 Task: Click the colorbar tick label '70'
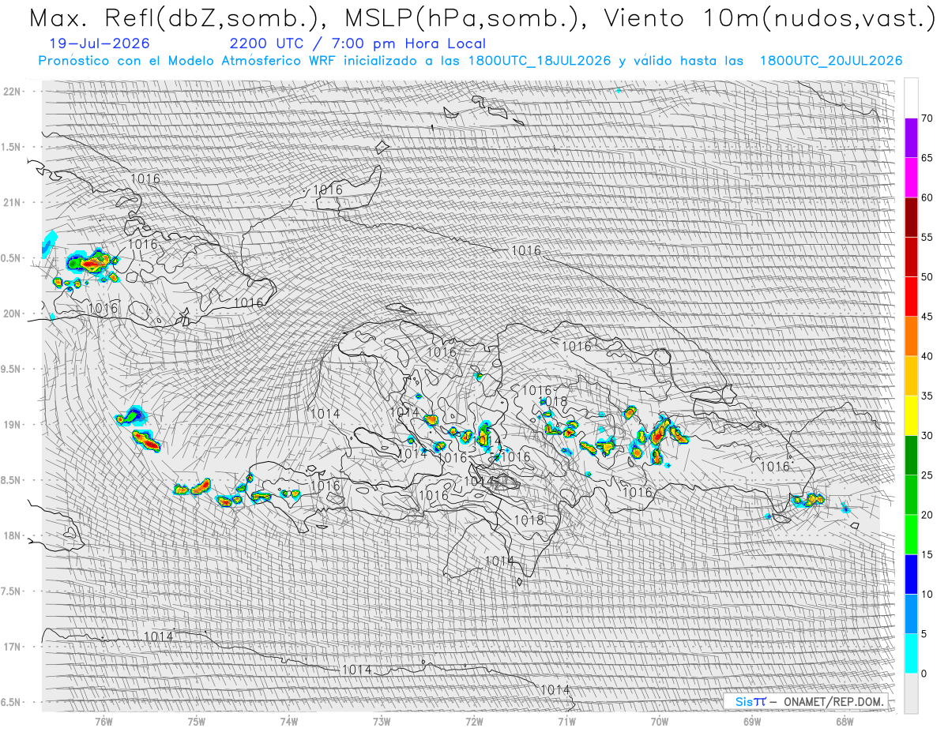(x=927, y=118)
